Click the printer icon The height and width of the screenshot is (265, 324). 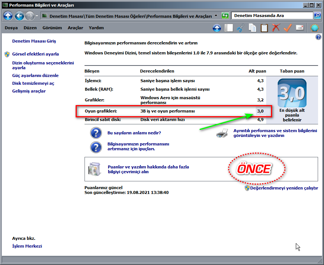tap(222, 133)
